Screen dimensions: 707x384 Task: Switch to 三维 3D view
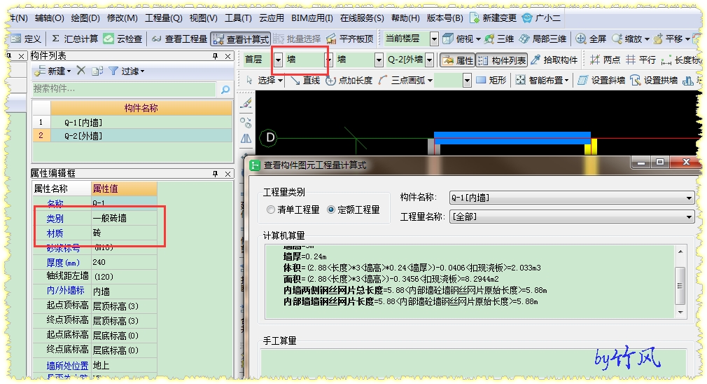click(x=499, y=39)
